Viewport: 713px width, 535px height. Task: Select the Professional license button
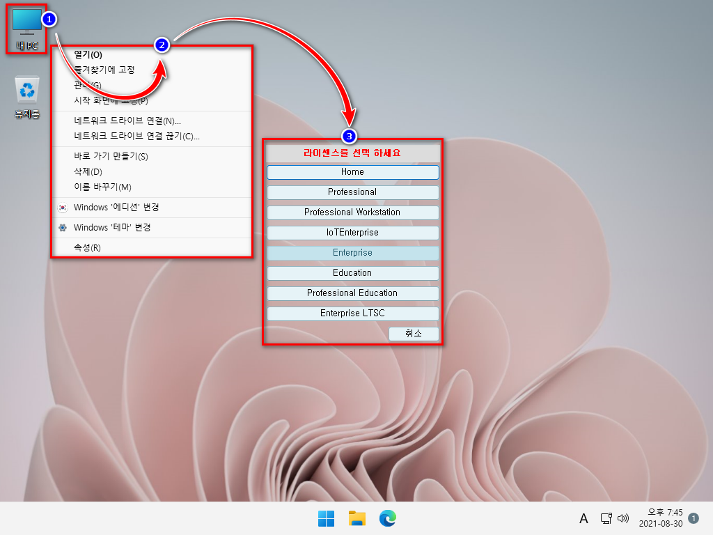pyautogui.click(x=352, y=192)
